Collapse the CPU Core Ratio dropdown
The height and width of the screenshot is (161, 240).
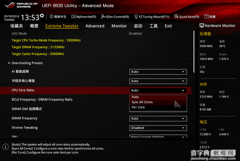[158, 91]
